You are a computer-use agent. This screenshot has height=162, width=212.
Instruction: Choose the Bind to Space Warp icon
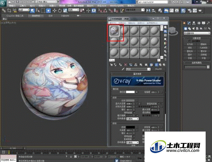[x=14, y=11]
